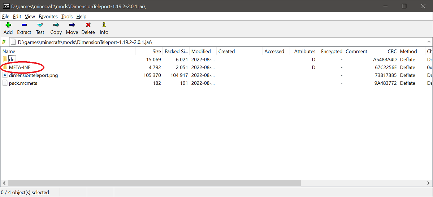Select the 'de' folder name
Screen dimensions: 433x197
click(12, 59)
